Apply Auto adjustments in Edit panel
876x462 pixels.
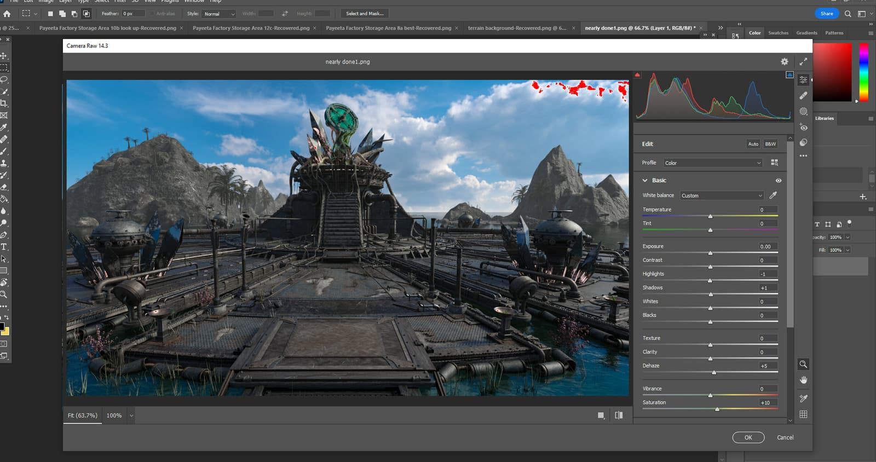[x=753, y=144]
